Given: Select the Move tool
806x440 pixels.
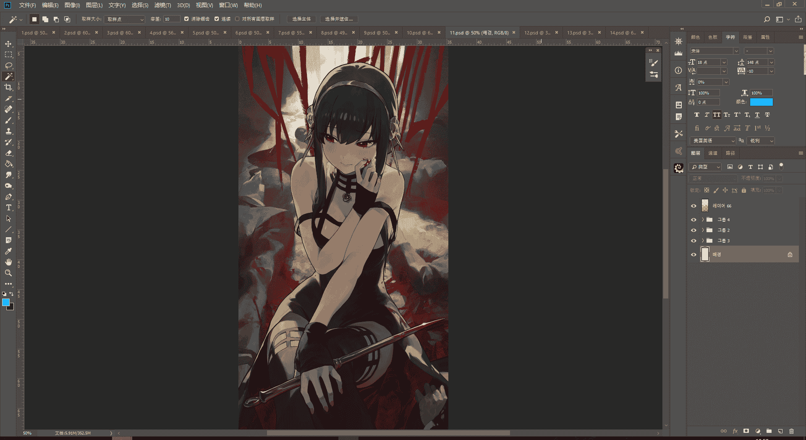Looking at the screenshot, I should pyautogui.click(x=8, y=44).
